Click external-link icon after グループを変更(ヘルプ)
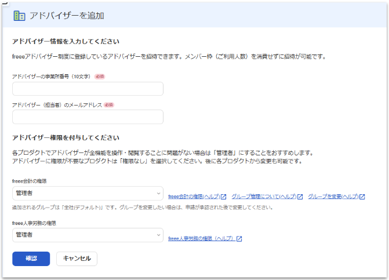The image size is (389, 280). [x=362, y=197]
